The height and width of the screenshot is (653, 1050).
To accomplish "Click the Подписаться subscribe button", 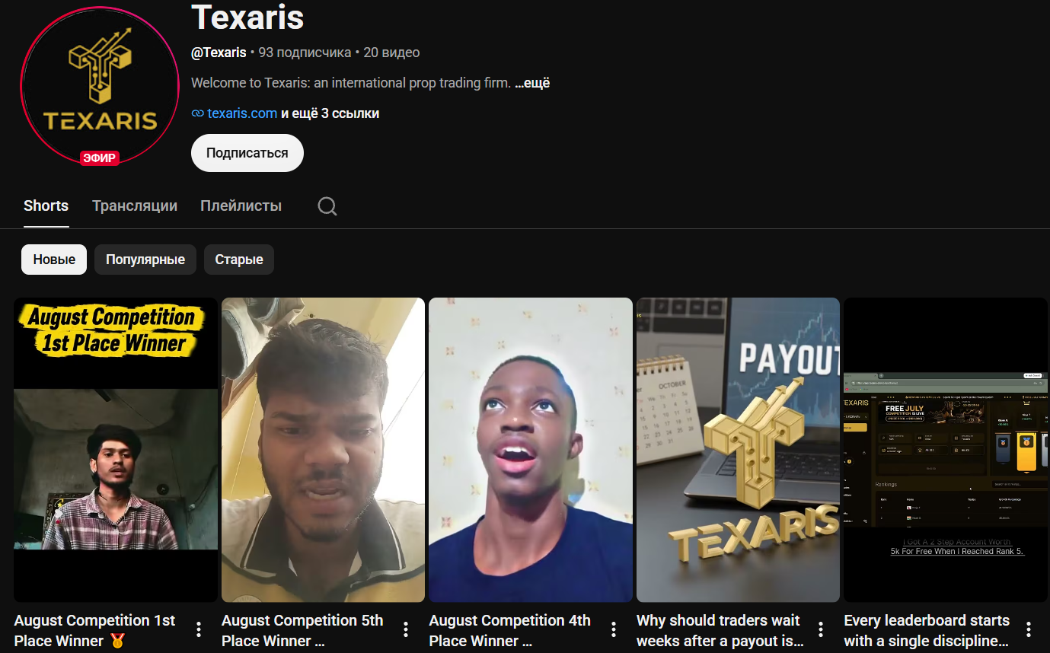I will [x=247, y=153].
